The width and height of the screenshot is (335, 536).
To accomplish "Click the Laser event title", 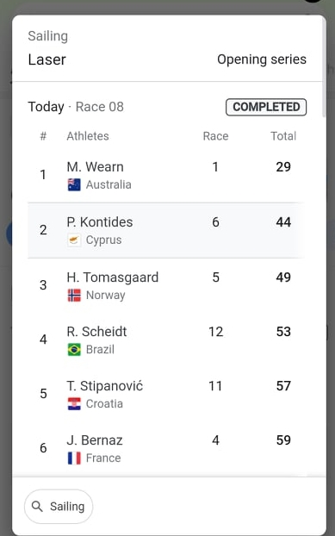I will coord(47,59).
